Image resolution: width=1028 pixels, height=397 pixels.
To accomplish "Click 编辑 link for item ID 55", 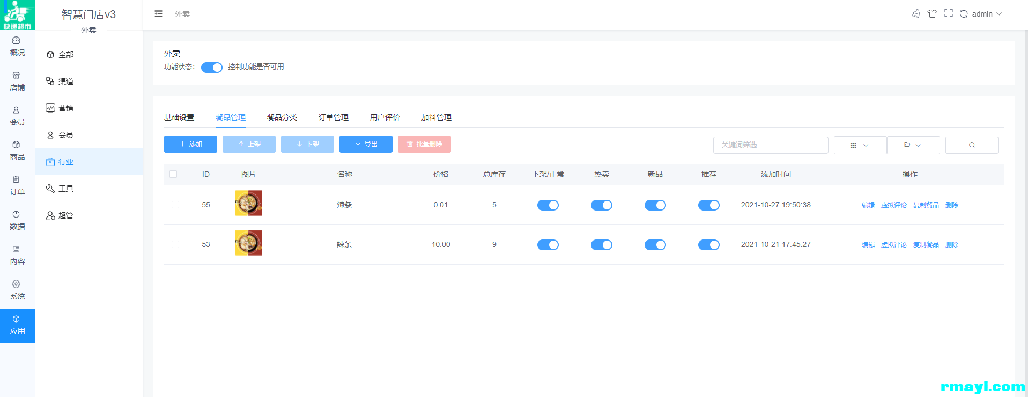I will pyautogui.click(x=868, y=205).
